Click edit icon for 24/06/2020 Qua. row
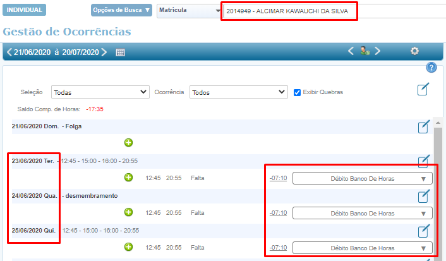 point(424,196)
